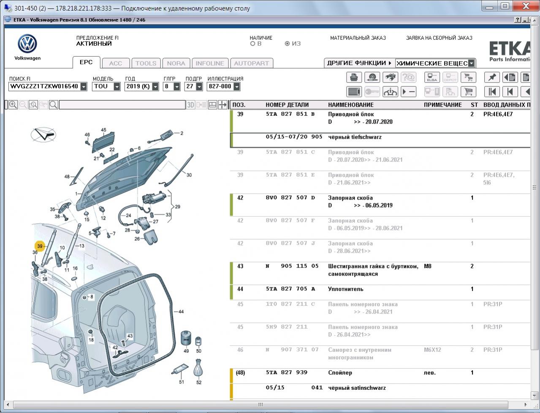
Task: Click the arrow-and-dash toolbar icon
Action: coord(408,92)
